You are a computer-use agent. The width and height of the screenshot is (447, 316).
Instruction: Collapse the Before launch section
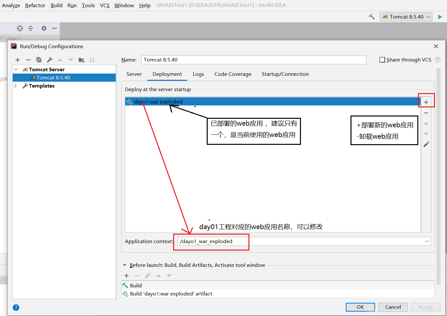125,265
